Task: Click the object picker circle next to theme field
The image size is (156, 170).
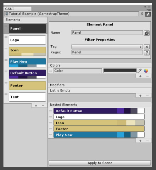Action: (x=142, y=13)
